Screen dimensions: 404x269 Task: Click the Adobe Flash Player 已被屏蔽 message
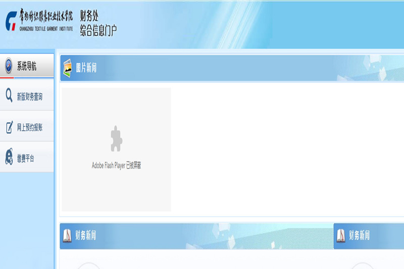pos(117,165)
